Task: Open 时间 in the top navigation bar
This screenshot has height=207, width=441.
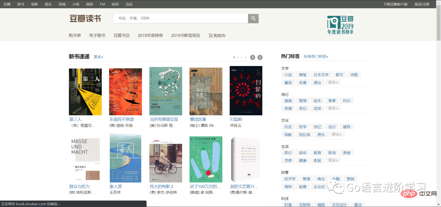Action: [x=115, y=4]
